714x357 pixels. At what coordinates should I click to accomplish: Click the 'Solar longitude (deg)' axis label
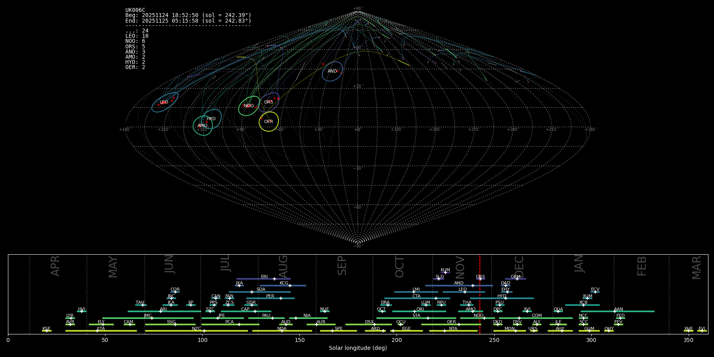click(358, 348)
